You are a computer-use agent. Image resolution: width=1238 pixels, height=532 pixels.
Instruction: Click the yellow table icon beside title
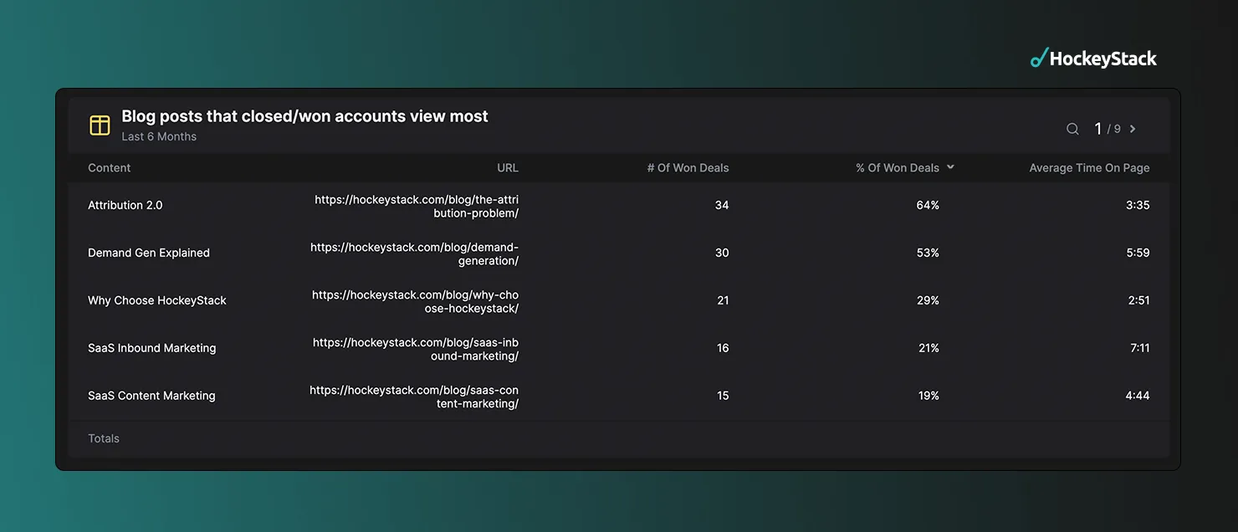click(x=100, y=125)
